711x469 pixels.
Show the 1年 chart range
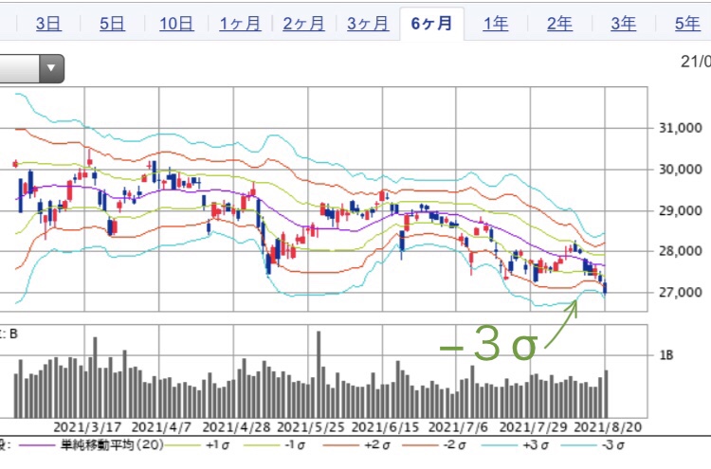click(496, 24)
